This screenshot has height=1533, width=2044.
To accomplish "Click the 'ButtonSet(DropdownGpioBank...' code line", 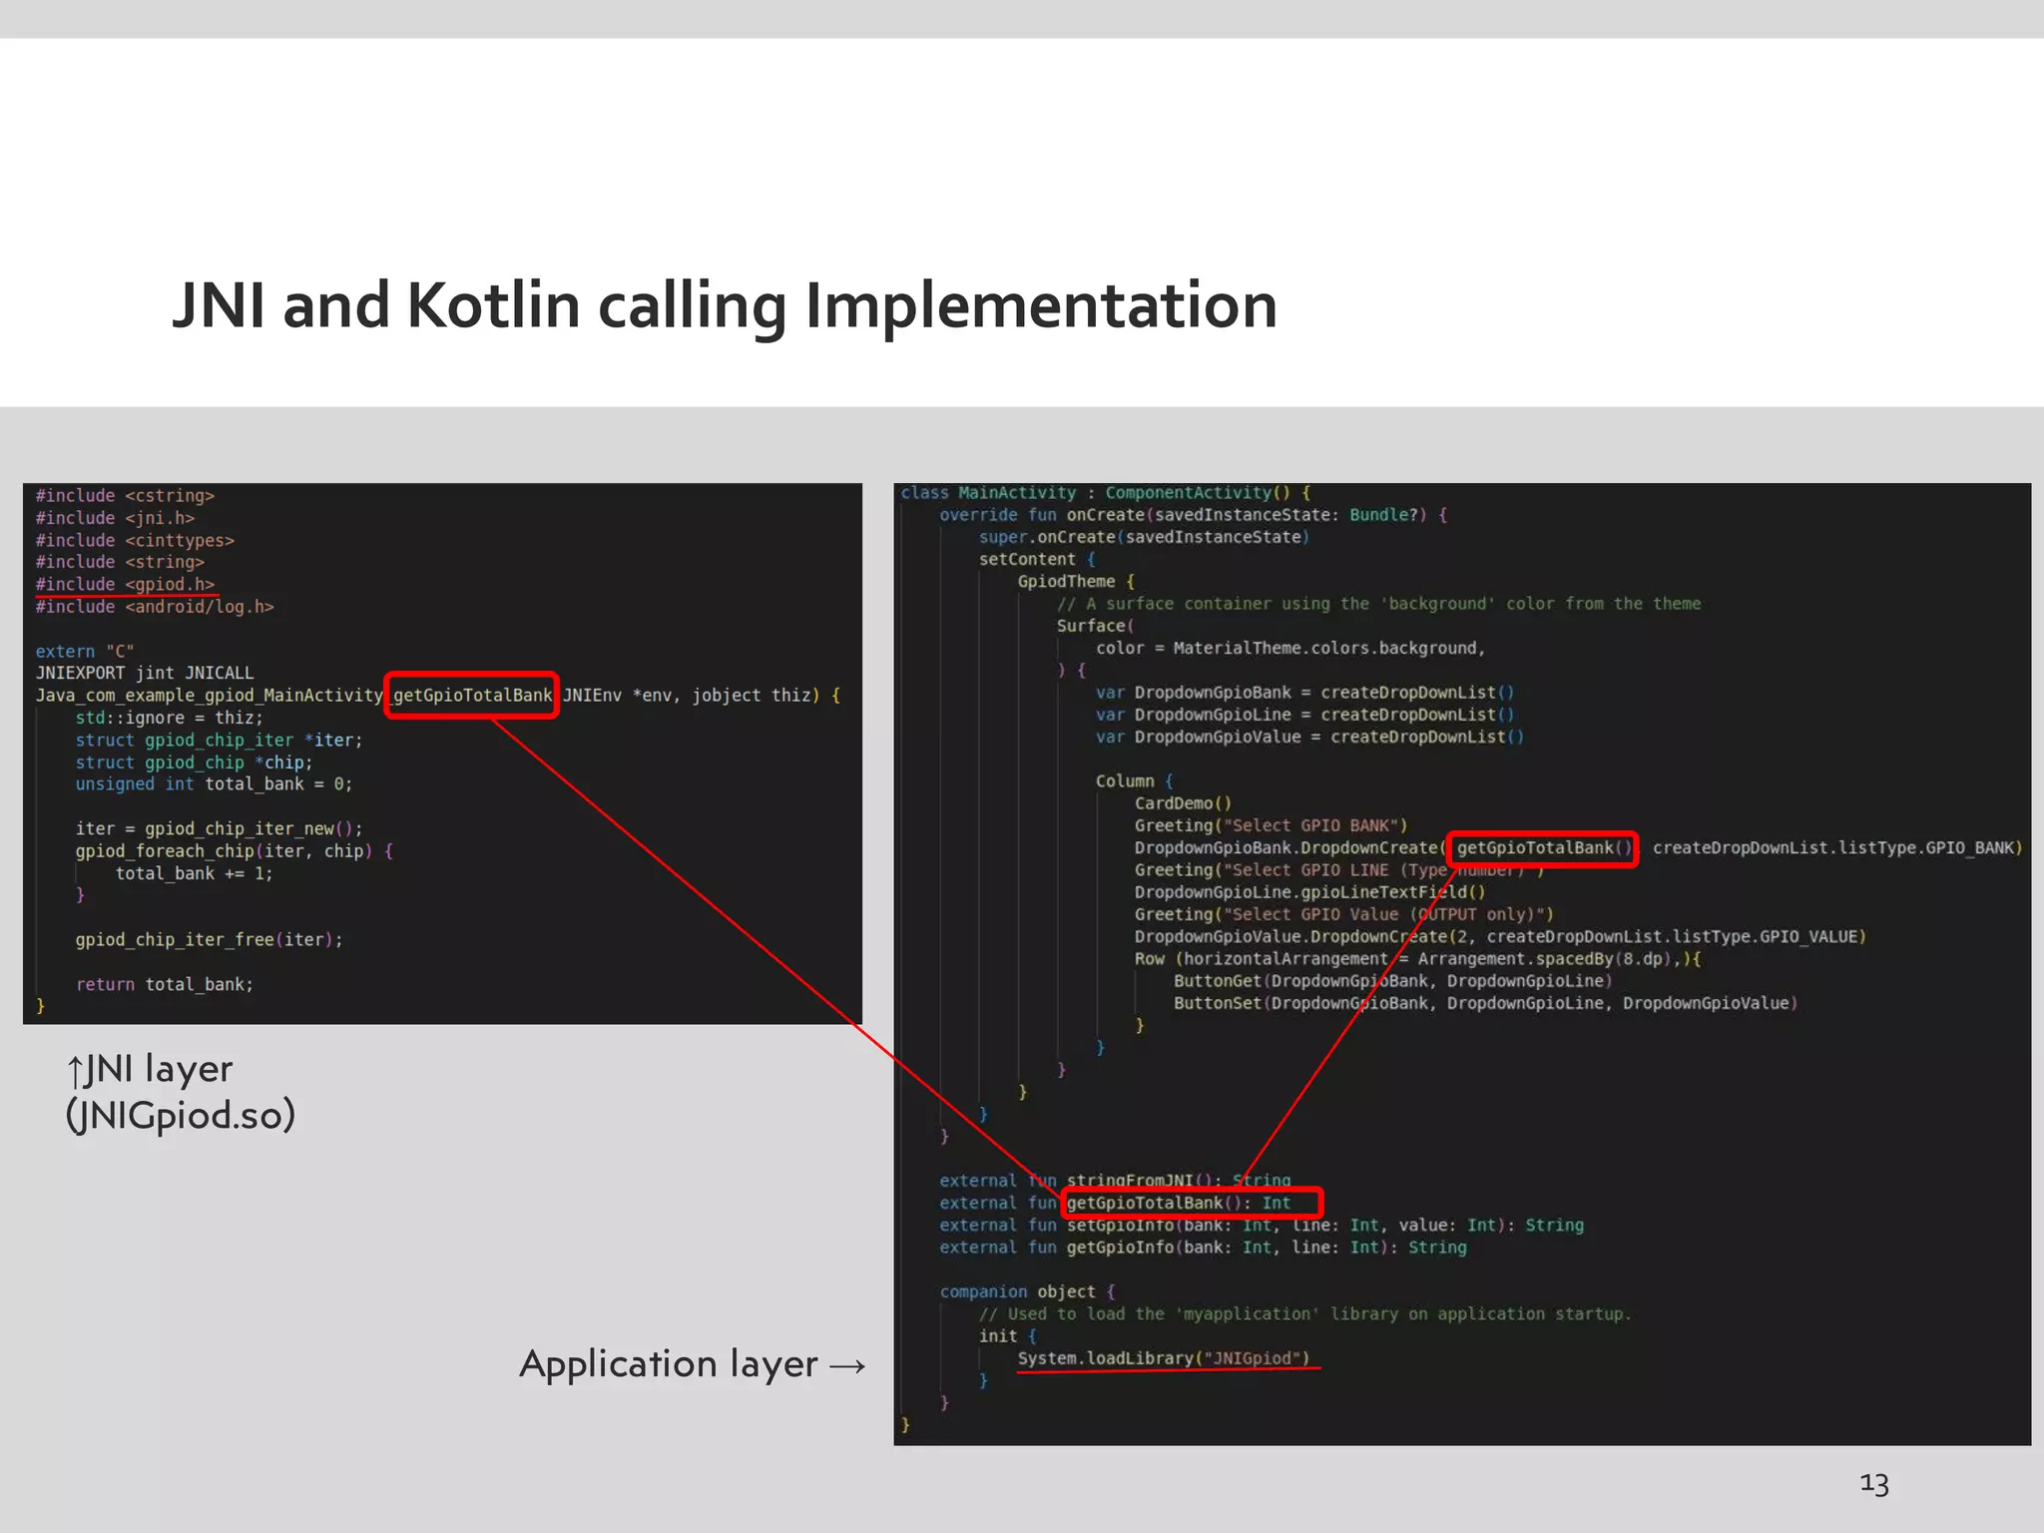I will (x=1484, y=1003).
